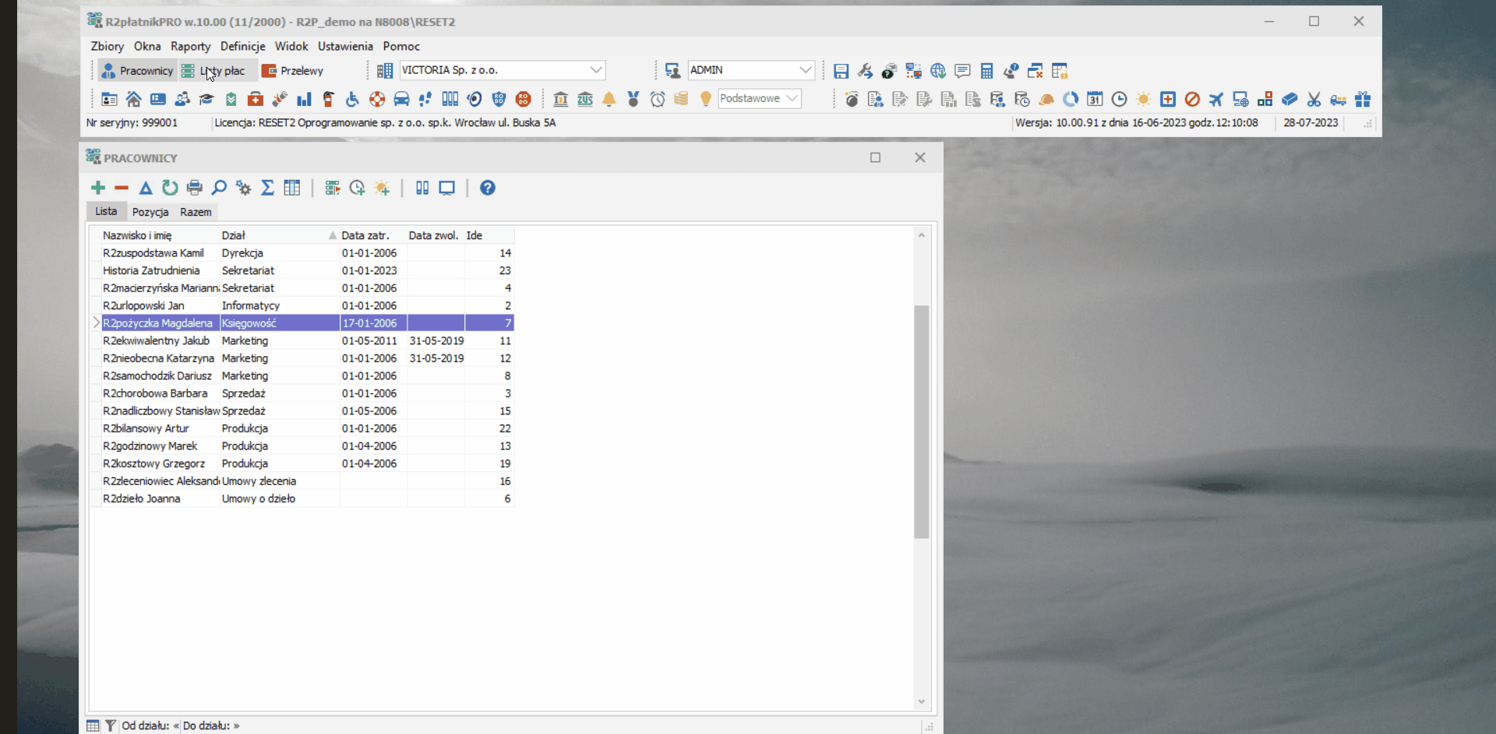
Task: Click the calculator icon in main toolbar
Action: (x=986, y=71)
